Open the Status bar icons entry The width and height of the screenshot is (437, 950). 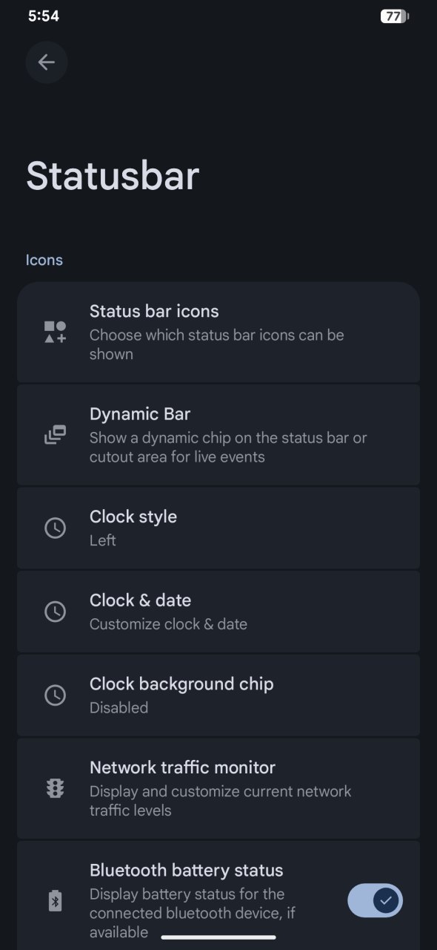(218, 332)
